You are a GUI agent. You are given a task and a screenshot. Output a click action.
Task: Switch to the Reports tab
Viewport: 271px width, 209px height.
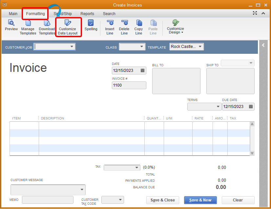[x=87, y=13]
